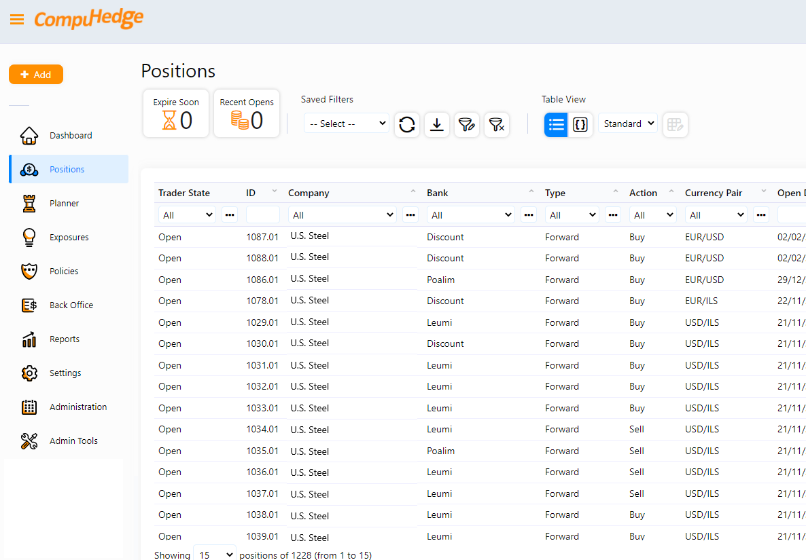The image size is (806, 560).
Task: Click the clear filter funnel icon
Action: (x=497, y=125)
